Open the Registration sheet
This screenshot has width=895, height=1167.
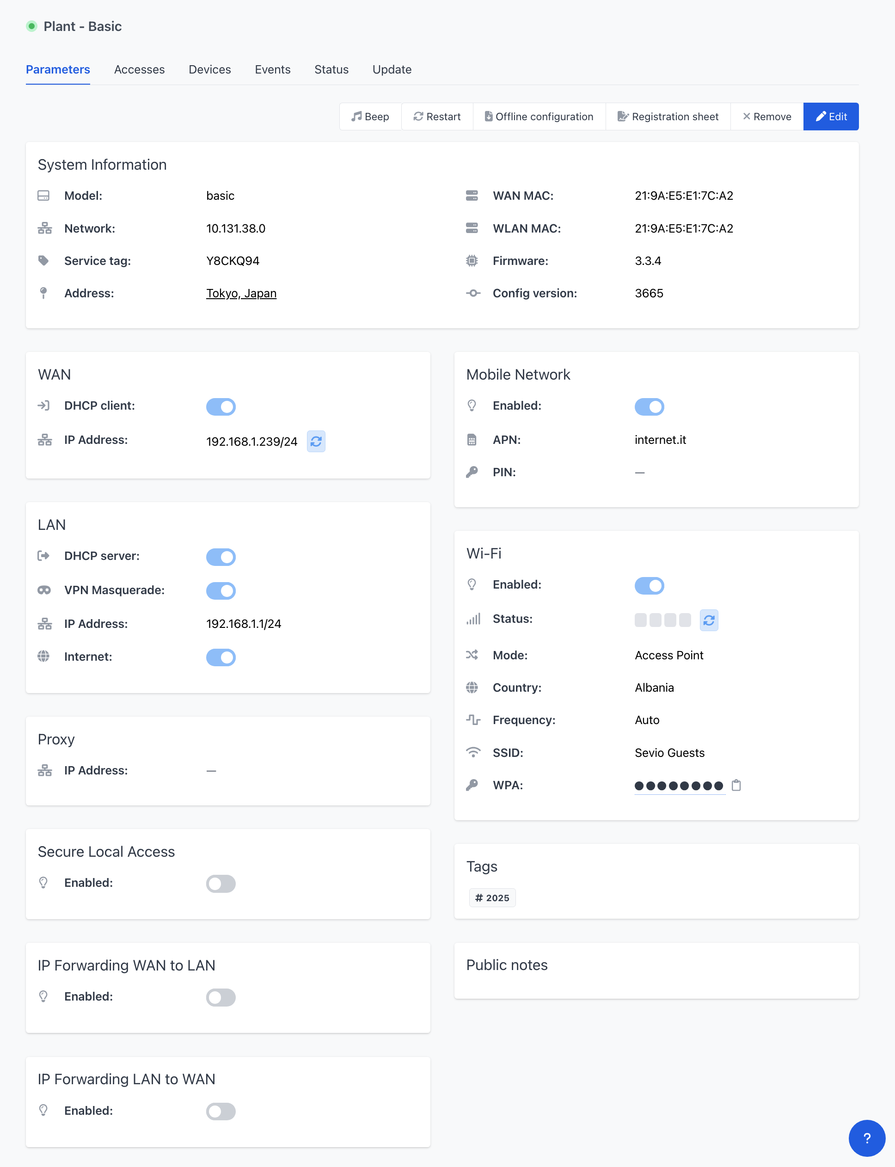click(668, 116)
